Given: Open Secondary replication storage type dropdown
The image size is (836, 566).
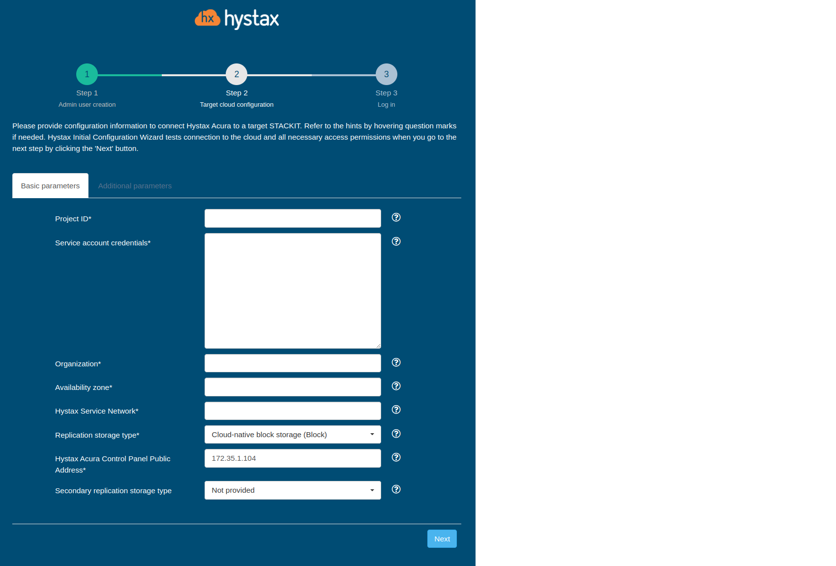Looking at the screenshot, I should [293, 490].
